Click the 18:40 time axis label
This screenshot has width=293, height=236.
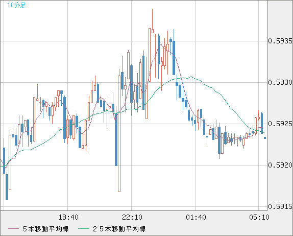tap(68, 217)
